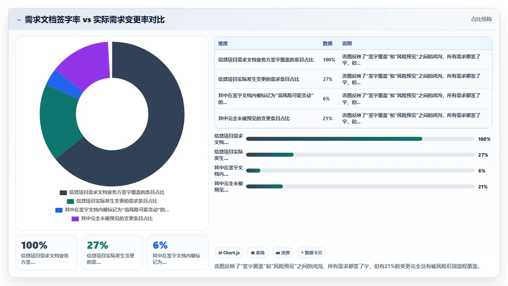Select the 数据卡片 tag chip
The height and width of the screenshot is (286, 508).
click(x=312, y=253)
